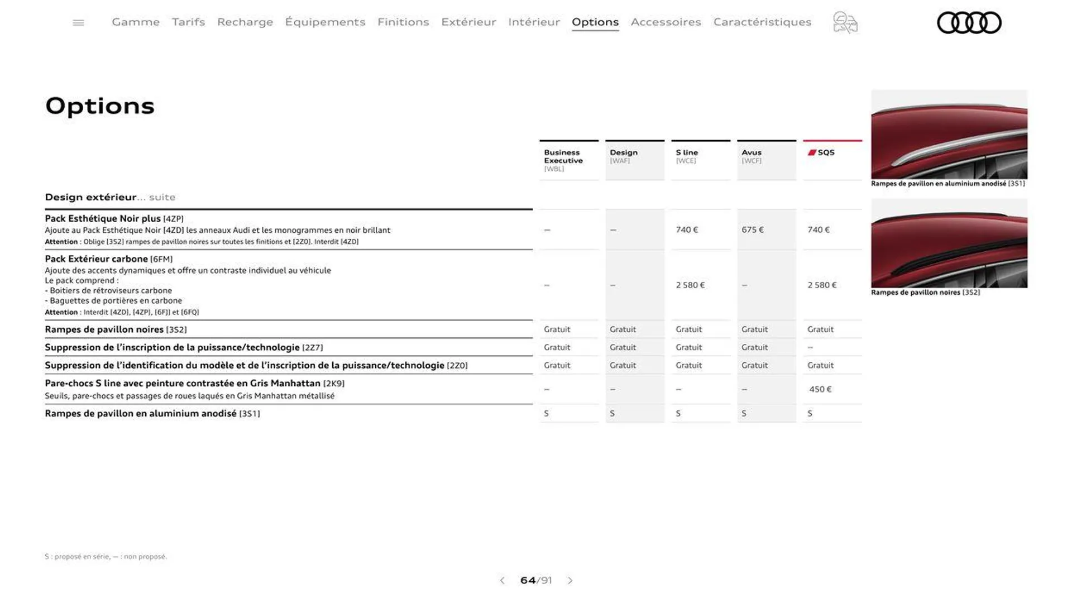1072x603 pixels.
Task: Open the Extérieur tab
Action: (468, 22)
